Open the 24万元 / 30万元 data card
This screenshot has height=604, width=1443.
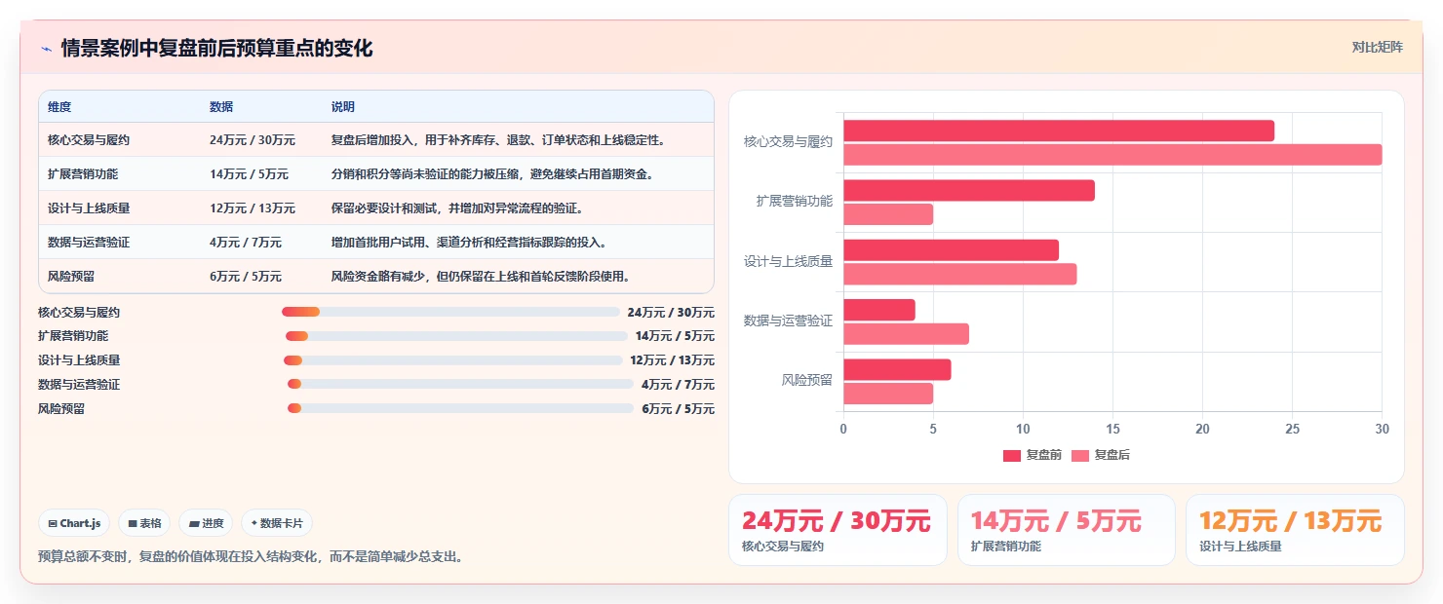(x=838, y=530)
